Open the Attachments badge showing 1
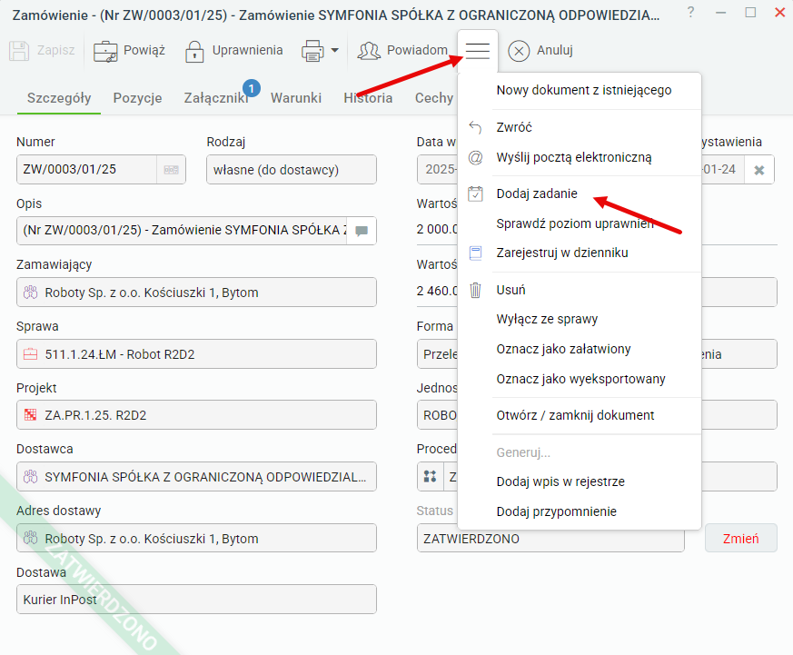 pos(252,88)
